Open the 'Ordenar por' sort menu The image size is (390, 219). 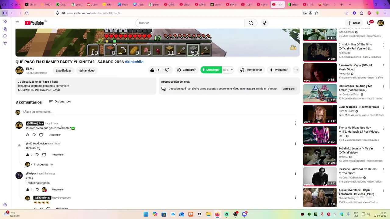(x=60, y=102)
